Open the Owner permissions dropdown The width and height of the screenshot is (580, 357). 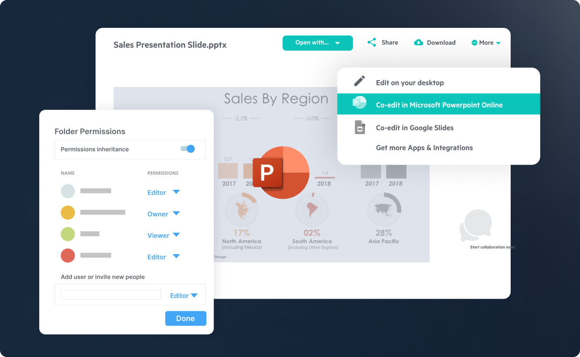pyautogui.click(x=176, y=214)
